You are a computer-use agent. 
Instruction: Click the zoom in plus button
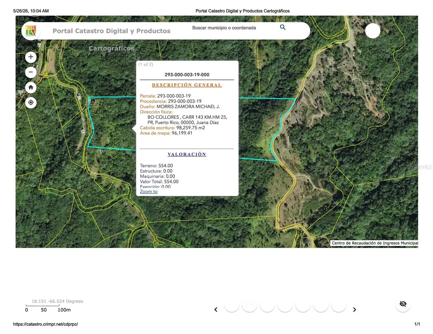click(x=31, y=57)
